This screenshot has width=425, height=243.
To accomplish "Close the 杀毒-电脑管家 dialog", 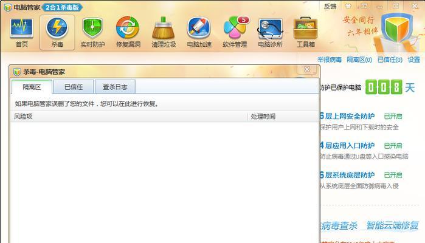I will click(x=307, y=69).
